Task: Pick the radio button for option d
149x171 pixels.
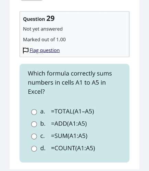Action: (x=34, y=149)
